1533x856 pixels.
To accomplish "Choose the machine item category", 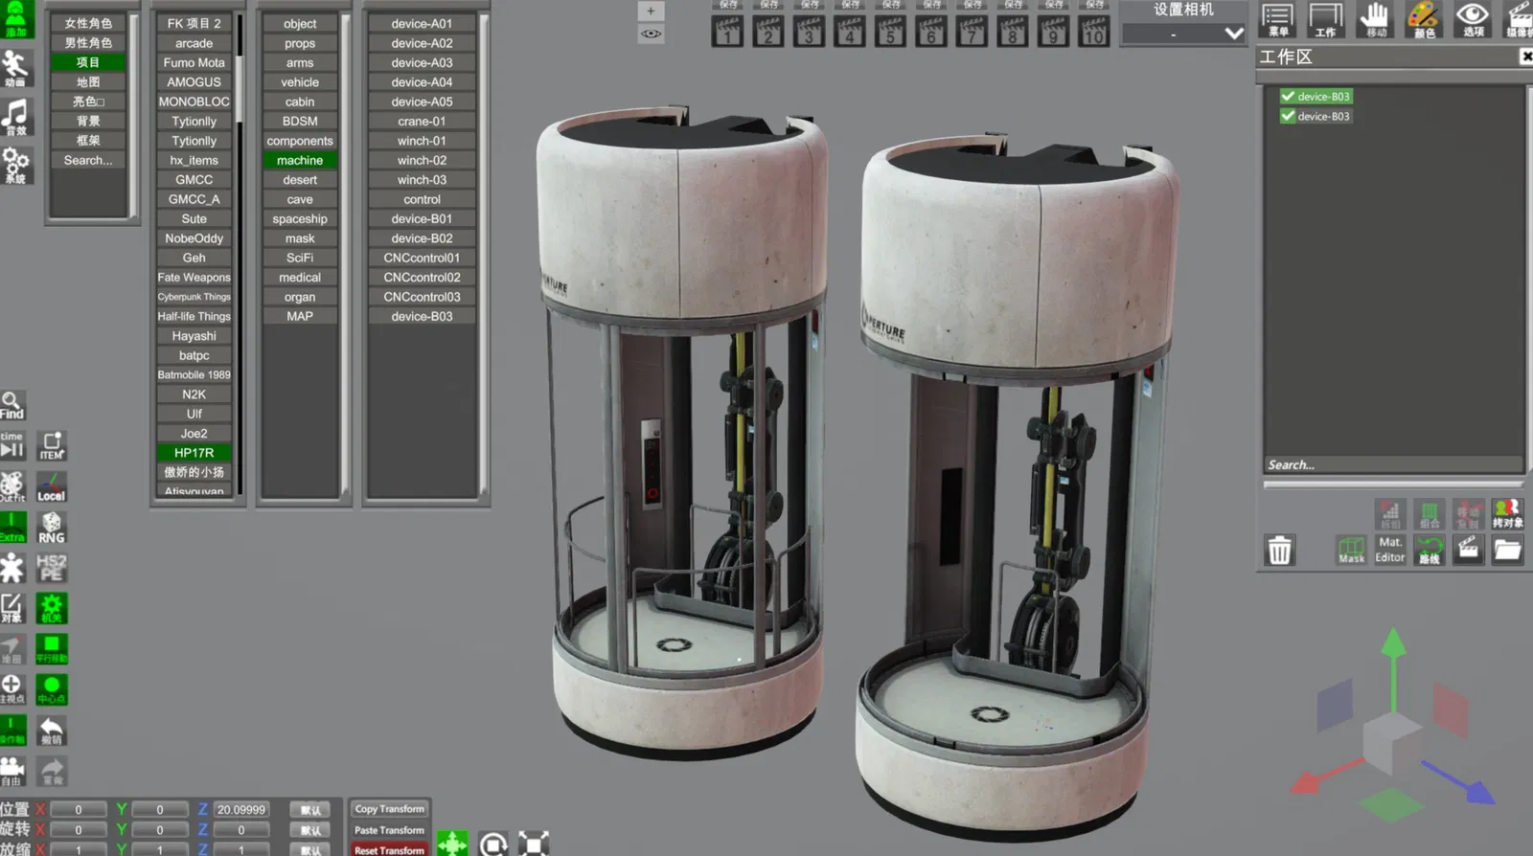I will pos(300,160).
